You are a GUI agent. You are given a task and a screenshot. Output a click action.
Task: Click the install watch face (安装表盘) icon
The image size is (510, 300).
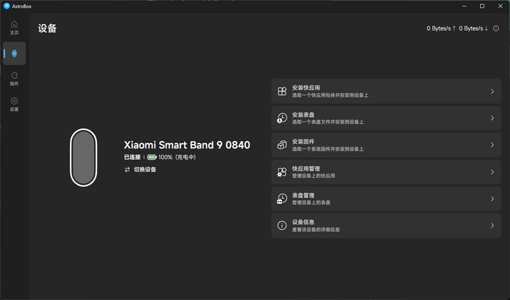282,118
